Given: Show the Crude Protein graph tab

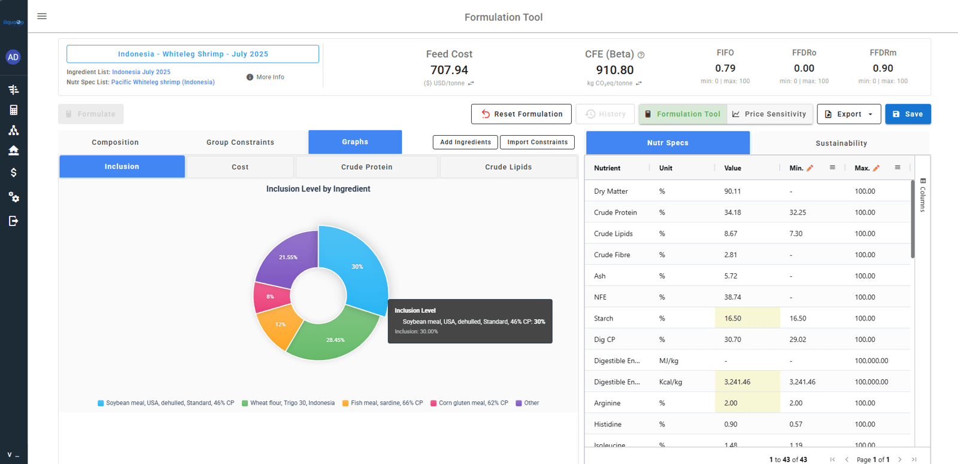Looking at the screenshot, I should [367, 167].
